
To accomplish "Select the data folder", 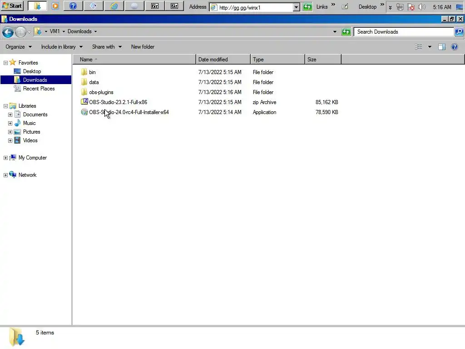I will (94, 82).
